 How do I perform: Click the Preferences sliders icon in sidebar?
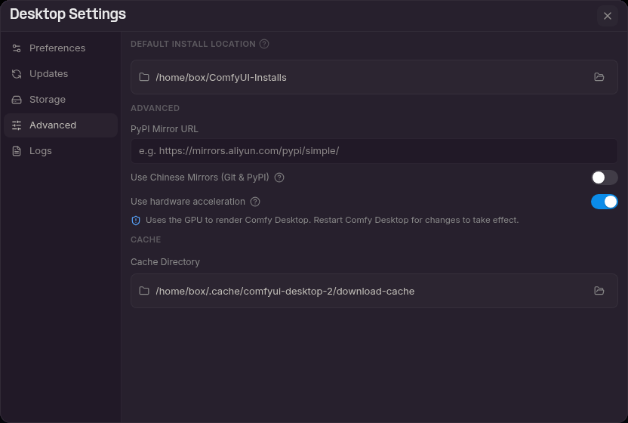(17, 48)
